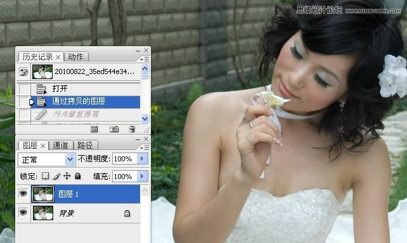Switch to the 通道 tab
Screen dimensions: 407x243
tap(60, 145)
